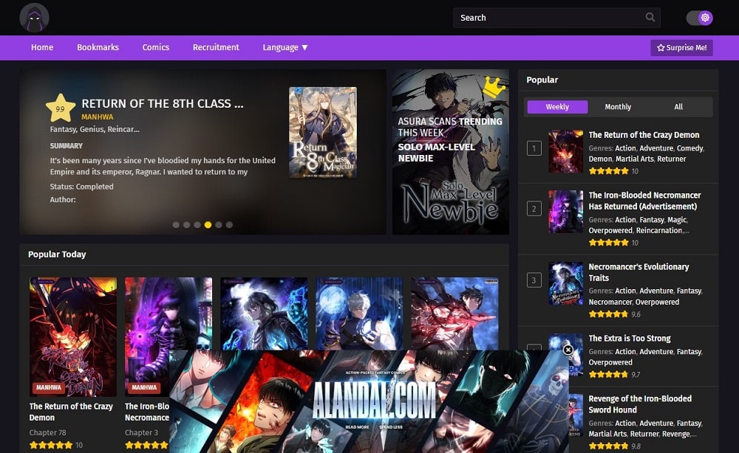Select the All popular tab
This screenshot has height=453, width=739.
pyautogui.click(x=678, y=107)
